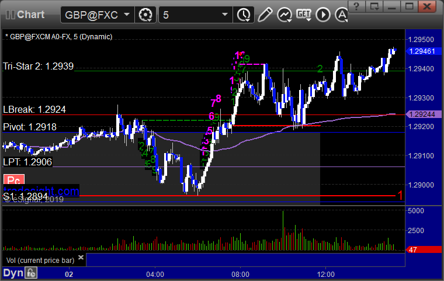Click the 2500 volume axis label

click(416, 230)
